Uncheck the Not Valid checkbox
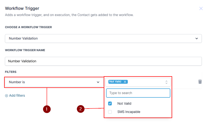207x123 pixels. coord(110,104)
